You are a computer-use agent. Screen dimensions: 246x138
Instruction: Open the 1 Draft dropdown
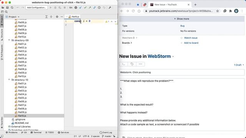tap(239, 65)
